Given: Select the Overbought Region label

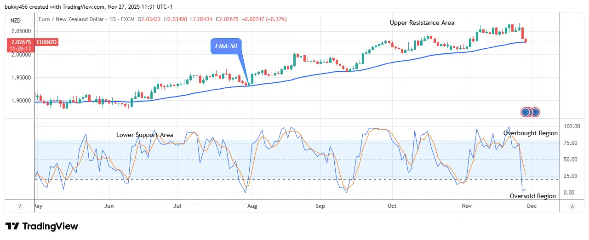Looking at the screenshot, I should click(530, 133).
